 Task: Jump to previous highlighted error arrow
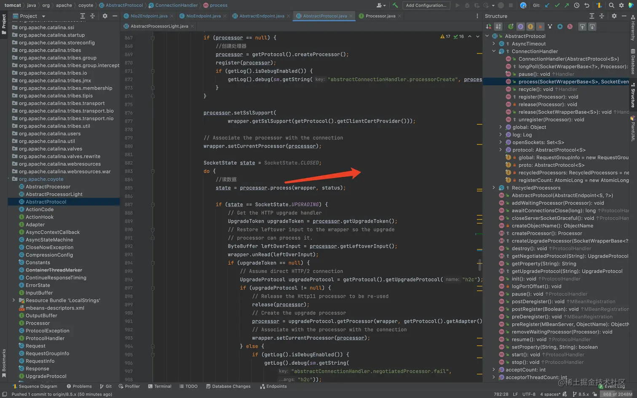(470, 37)
